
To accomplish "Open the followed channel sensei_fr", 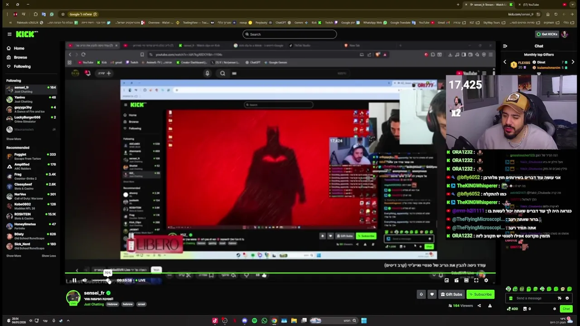I will (x=31, y=89).
